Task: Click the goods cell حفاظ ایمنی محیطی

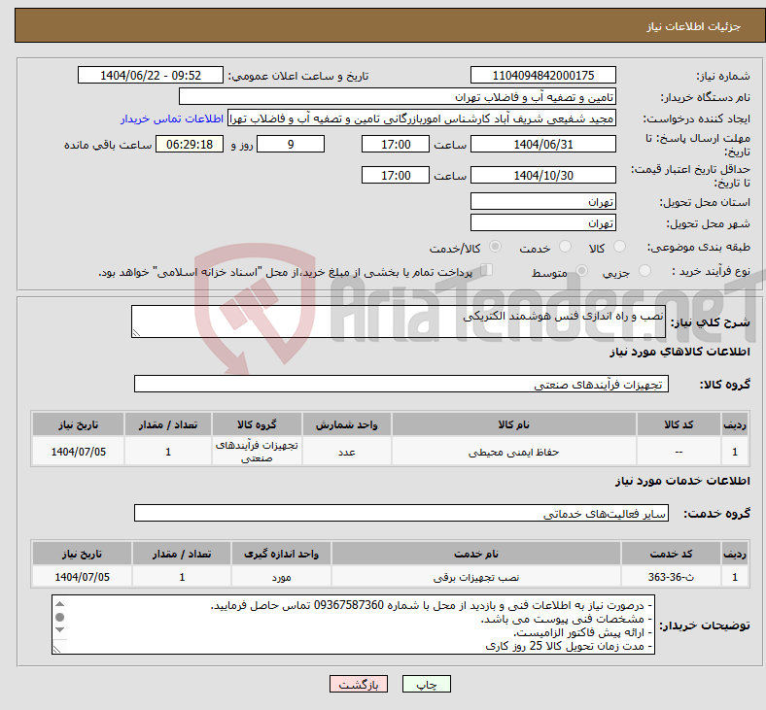Action: tap(514, 452)
